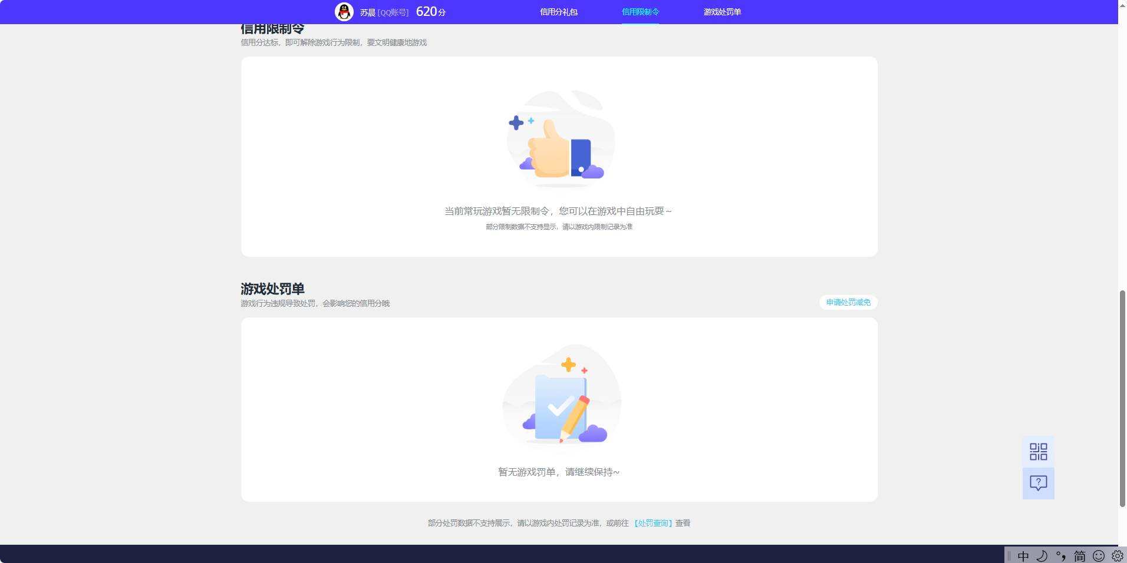
Task: Select the 信用限制令 tab
Action: [640, 12]
